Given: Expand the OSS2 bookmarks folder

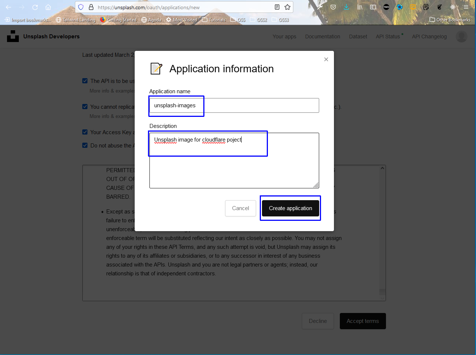Looking at the screenshot, I should point(259,20).
